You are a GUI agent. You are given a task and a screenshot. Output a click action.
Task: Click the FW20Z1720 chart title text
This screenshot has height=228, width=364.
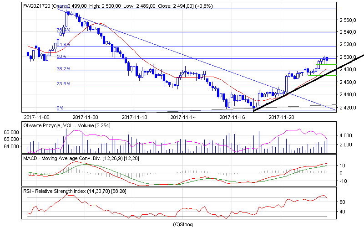pos(118,6)
